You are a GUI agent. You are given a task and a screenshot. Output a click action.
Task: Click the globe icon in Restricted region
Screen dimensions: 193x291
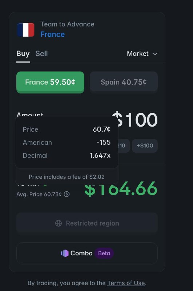click(x=59, y=223)
